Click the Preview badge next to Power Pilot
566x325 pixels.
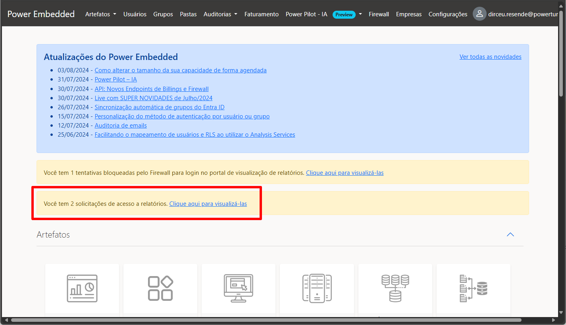tap(344, 14)
